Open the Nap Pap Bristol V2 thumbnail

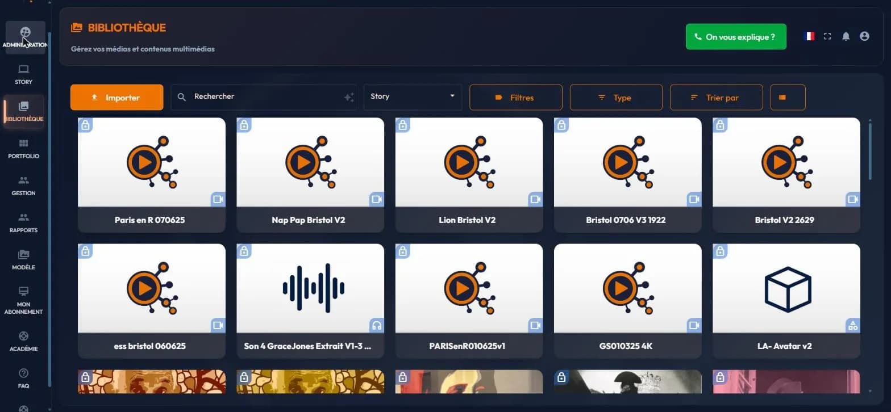coord(310,162)
